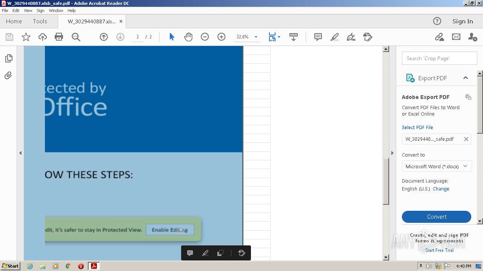This screenshot has width=483, height=271.
Task: Switch to Home tab
Action: click(14, 21)
